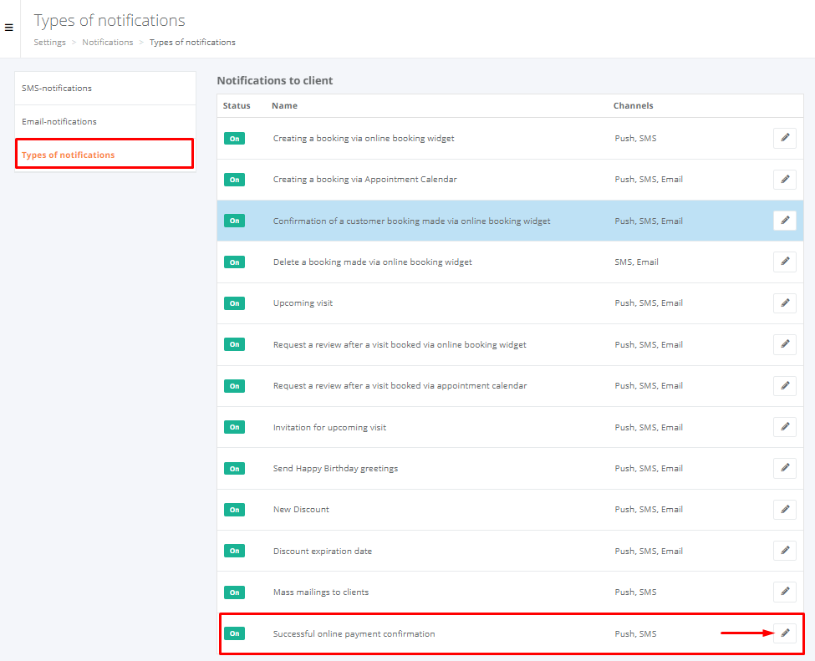Edit 'Invitation for upcoming visit' notification
Image resolution: width=815 pixels, height=661 pixels.
(784, 427)
